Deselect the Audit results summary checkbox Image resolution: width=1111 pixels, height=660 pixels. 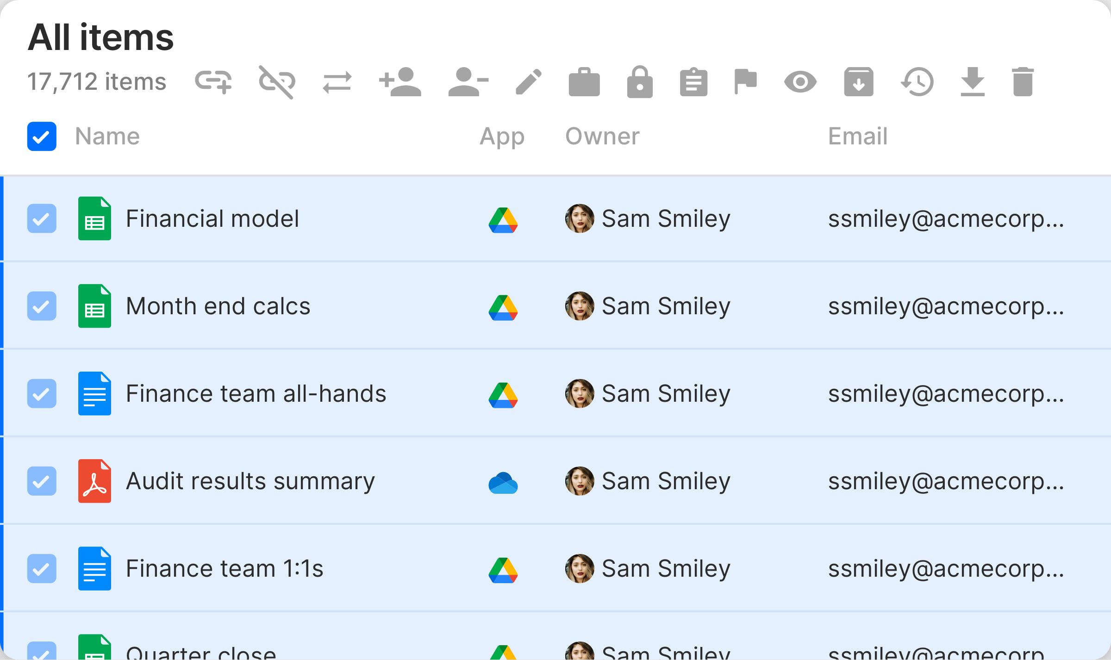(x=42, y=481)
